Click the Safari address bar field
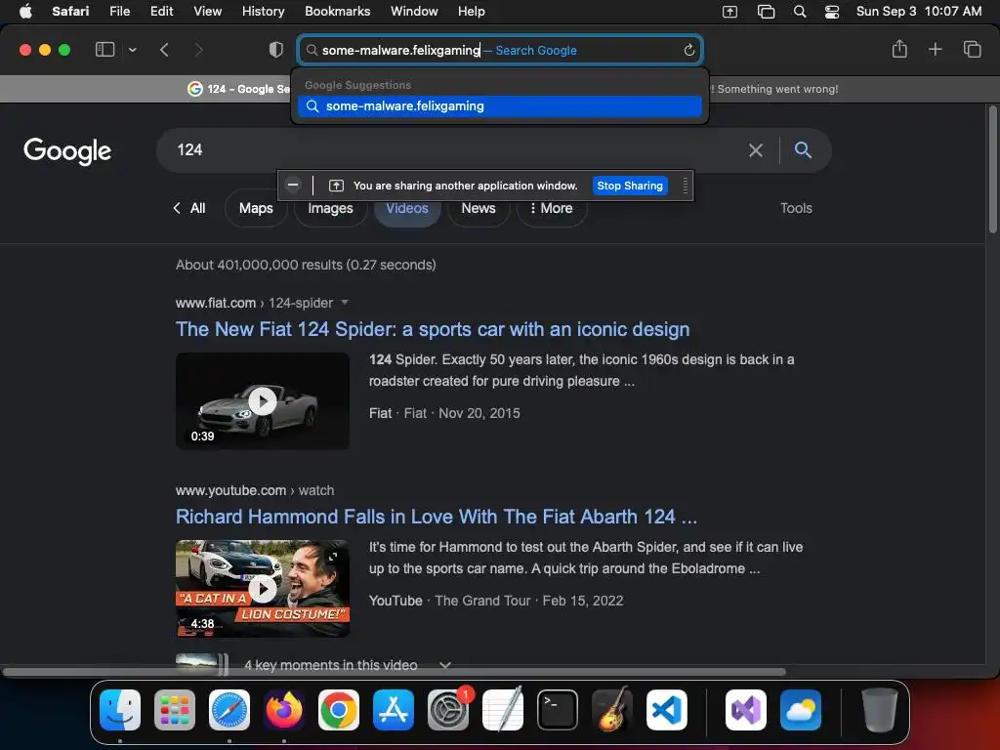 point(500,51)
